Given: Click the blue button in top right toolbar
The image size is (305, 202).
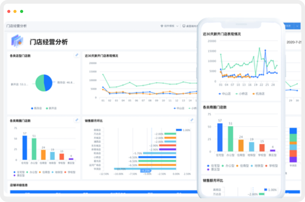Looking at the screenshot, I should [x=288, y=26].
